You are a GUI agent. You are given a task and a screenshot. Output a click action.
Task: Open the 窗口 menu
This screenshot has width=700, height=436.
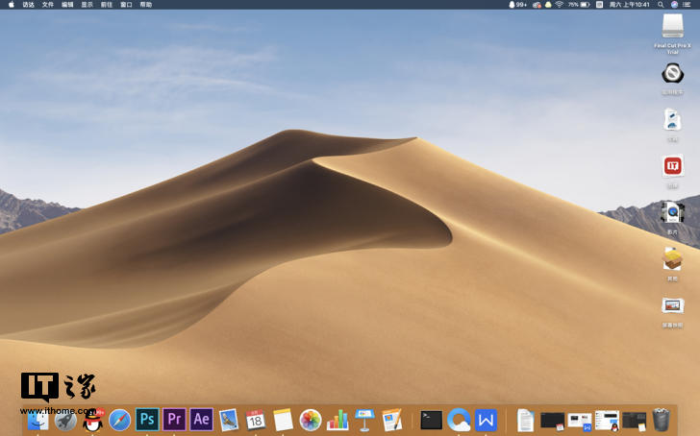pyautogui.click(x=126, y=5)
